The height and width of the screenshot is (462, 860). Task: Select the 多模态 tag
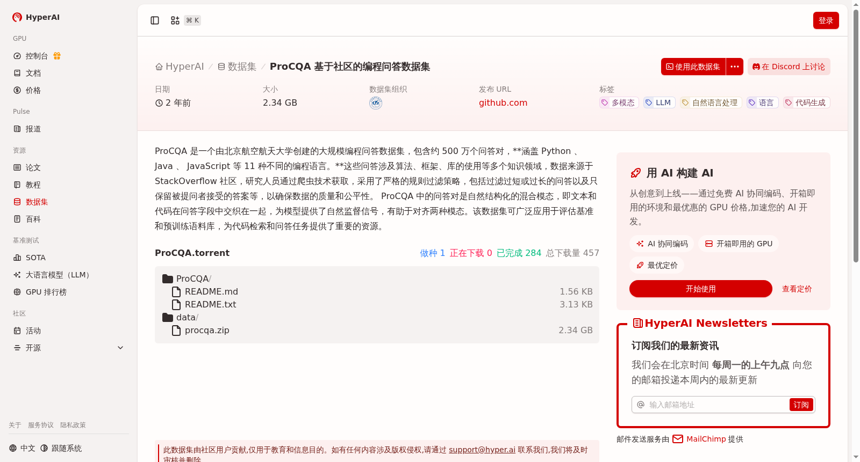(619, 102)
